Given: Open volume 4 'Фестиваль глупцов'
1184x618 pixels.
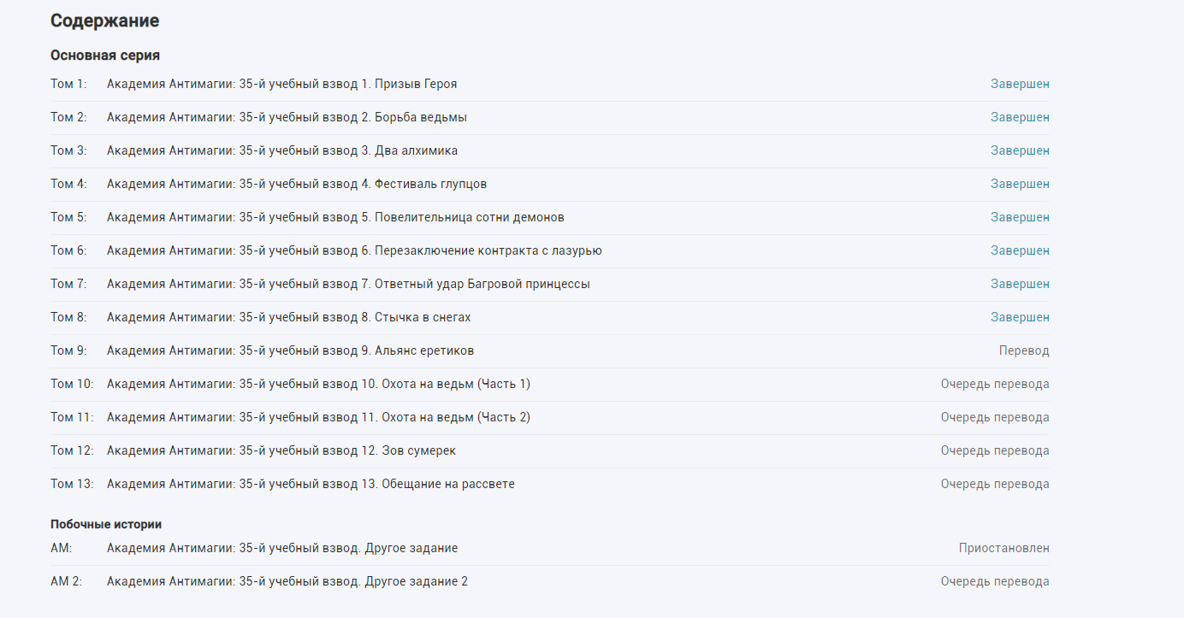Looking at the screenshot, I should coord(297,184).
